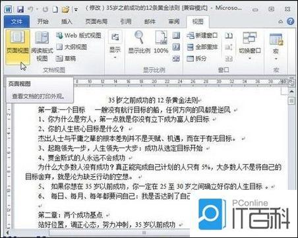Click the 视图 ribbon tab
This screenshot has width=298, height=238.
tap(198, 22)
